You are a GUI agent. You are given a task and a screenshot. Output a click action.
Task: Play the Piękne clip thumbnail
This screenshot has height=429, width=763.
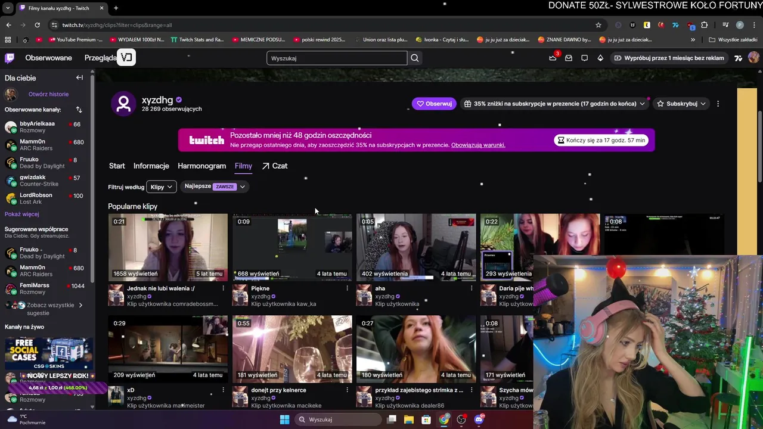(x=292, y=247)
